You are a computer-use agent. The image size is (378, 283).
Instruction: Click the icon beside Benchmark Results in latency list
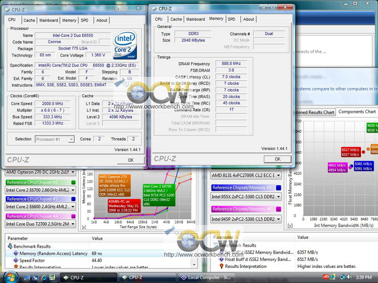click(x=10, y=246)
